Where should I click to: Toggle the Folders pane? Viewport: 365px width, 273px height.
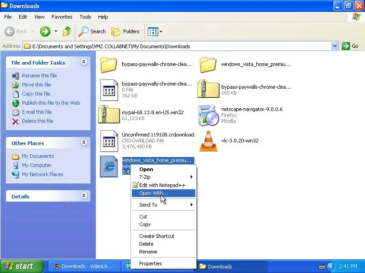[x=125, y=31]
